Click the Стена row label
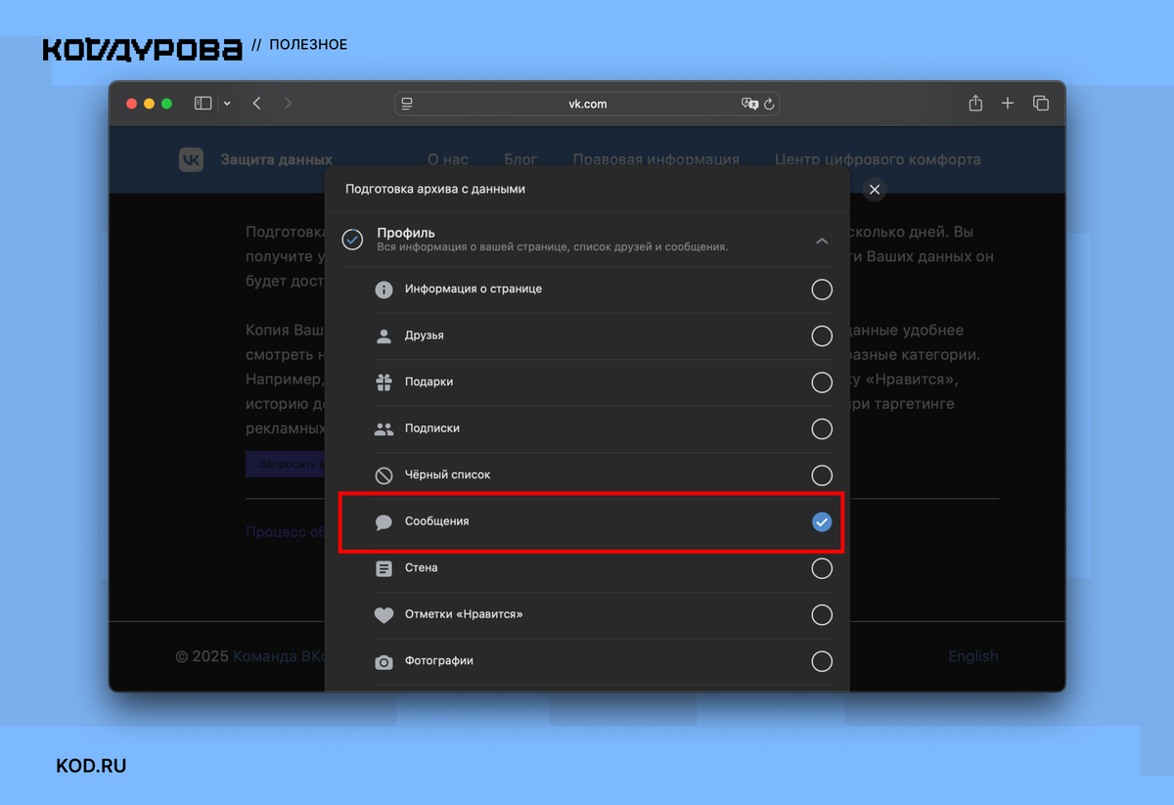Screen dimensions: 1174x805 coord(422,567)
